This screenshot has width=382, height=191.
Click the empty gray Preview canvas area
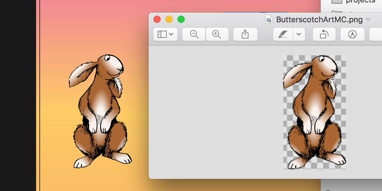[214, 112]
